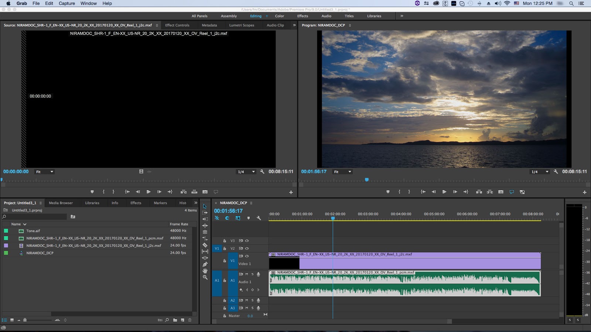Click the New Bin folder icon in Project panel

[x=175, y=320]
